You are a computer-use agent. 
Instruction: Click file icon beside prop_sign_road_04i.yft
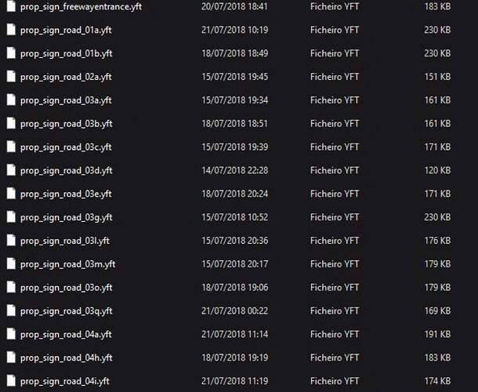pos(11,381)
